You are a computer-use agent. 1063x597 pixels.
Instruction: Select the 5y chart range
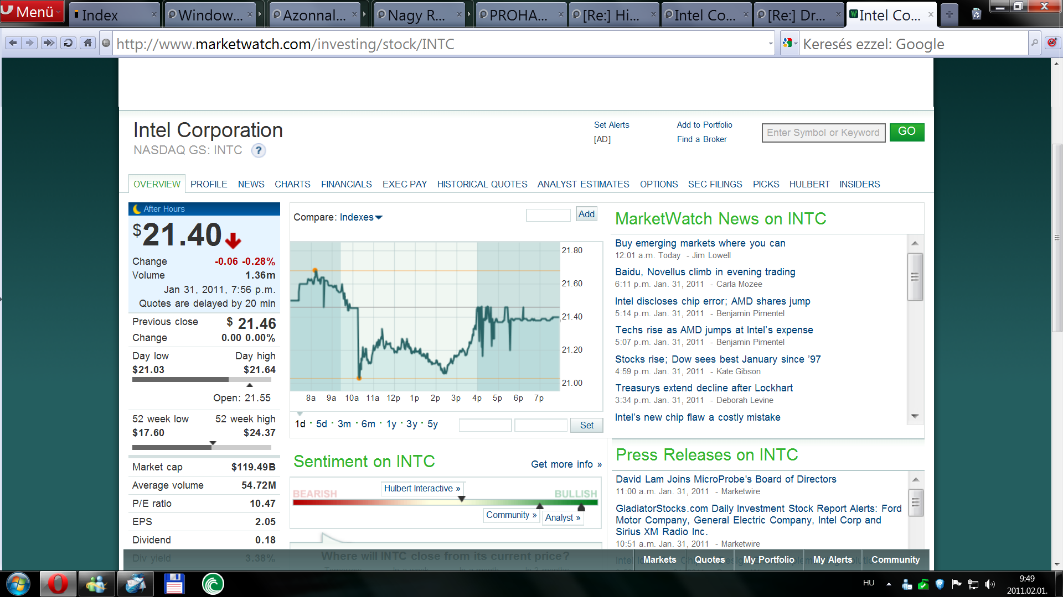(x=432, y=424)
